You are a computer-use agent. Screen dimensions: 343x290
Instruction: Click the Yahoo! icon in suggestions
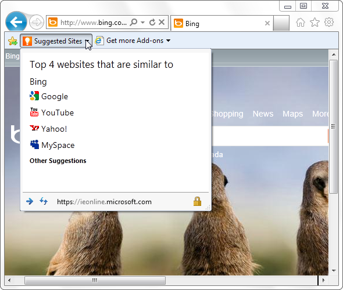[34, 128]
